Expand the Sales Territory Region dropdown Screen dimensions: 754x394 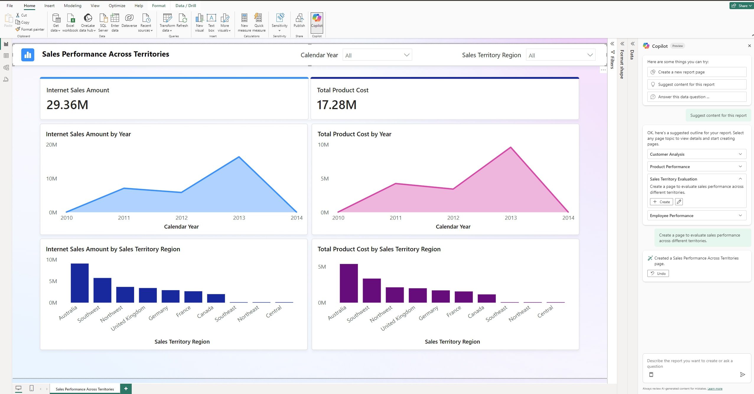click(x=591, y=55)
